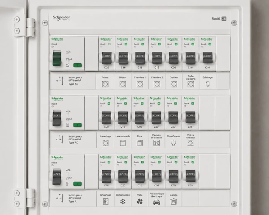Toggle the C16 breaker above Lave-vaisselle
The height and width of the screenshot is (215, 269).
[123, 118]
